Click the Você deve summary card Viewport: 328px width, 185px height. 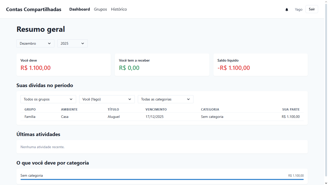63,65
